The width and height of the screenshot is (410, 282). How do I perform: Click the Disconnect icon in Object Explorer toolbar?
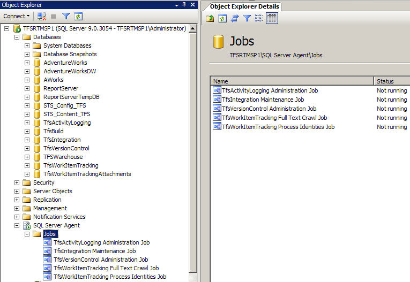tap(41, 17)
